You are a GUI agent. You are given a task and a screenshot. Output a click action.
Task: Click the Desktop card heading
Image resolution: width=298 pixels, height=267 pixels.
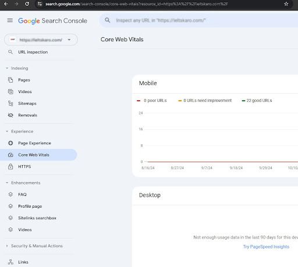coord(150,195)
